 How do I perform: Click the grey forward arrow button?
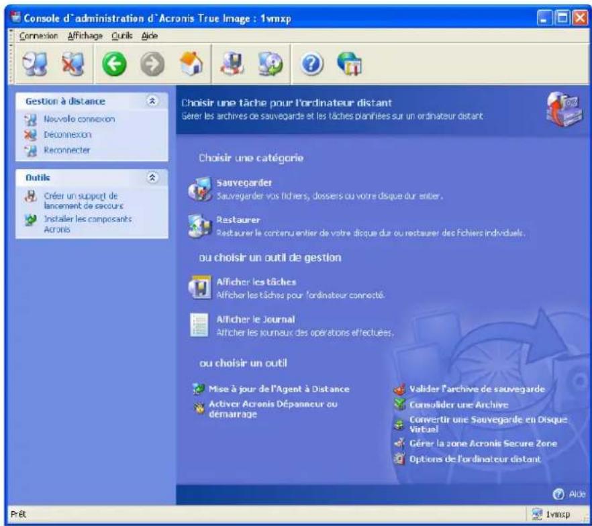152,64
